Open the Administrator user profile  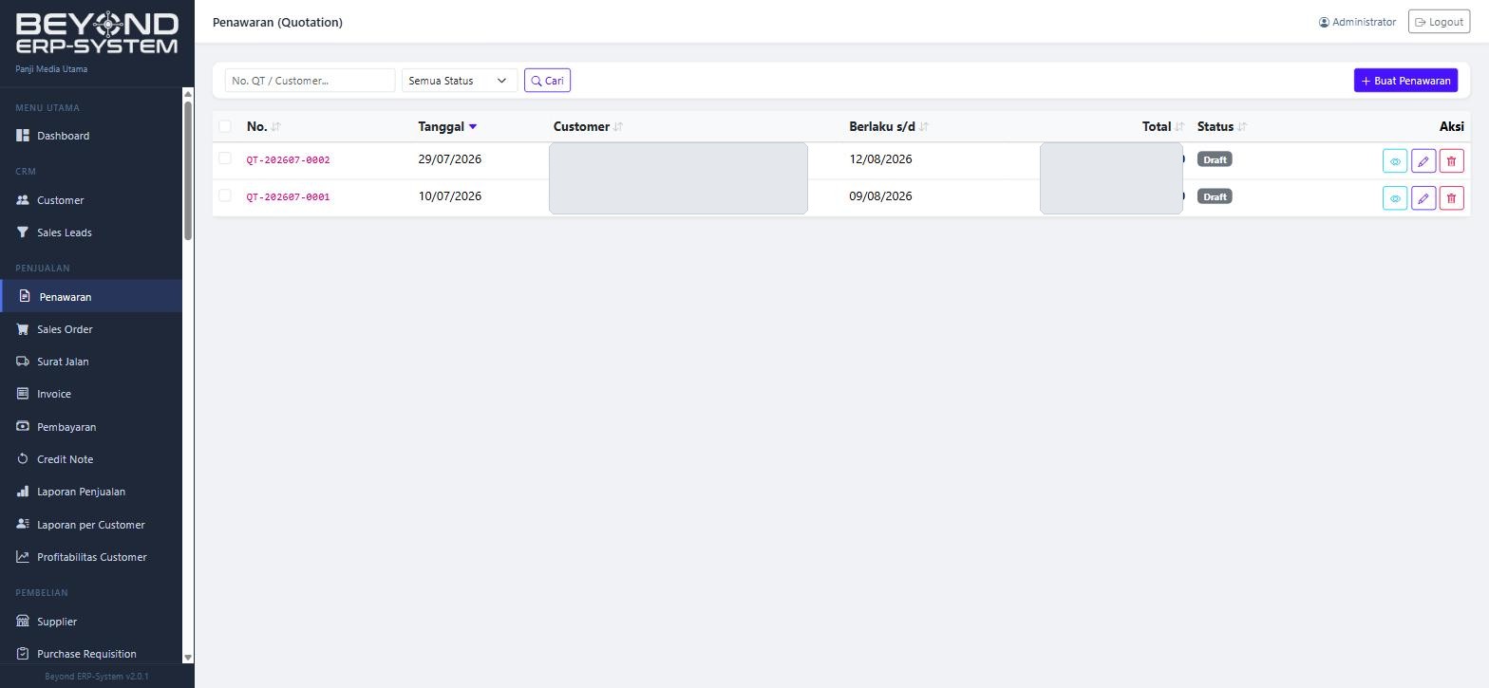point(1357,22)
